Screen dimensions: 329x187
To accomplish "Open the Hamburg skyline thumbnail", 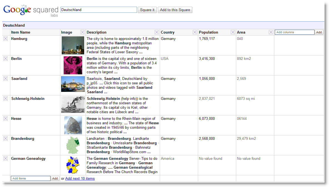I will pos(73,46).
